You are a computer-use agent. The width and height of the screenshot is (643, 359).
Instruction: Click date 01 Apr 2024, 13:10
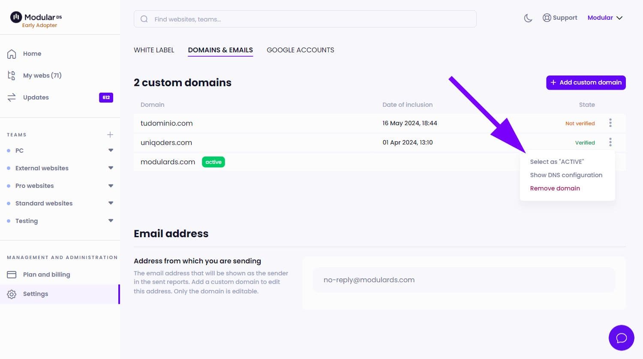pyautogui.click(x=408, y=142)
